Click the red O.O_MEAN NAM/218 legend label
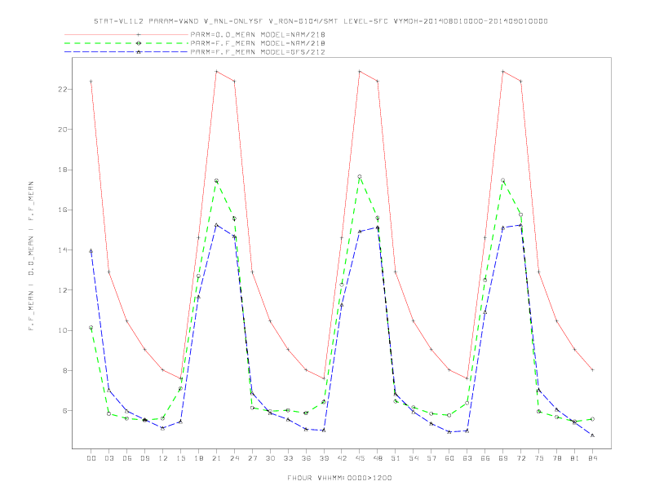This screenshot has height=499, width=646. coord(258,34)
